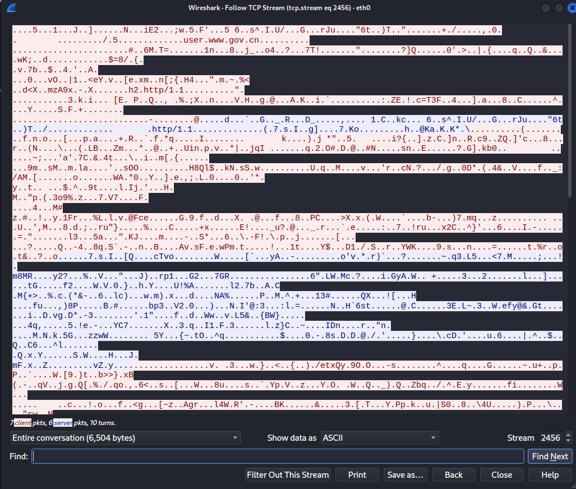Click the Close button at bottom
This screenshot has height=489, width=576.
coord(502,474)
